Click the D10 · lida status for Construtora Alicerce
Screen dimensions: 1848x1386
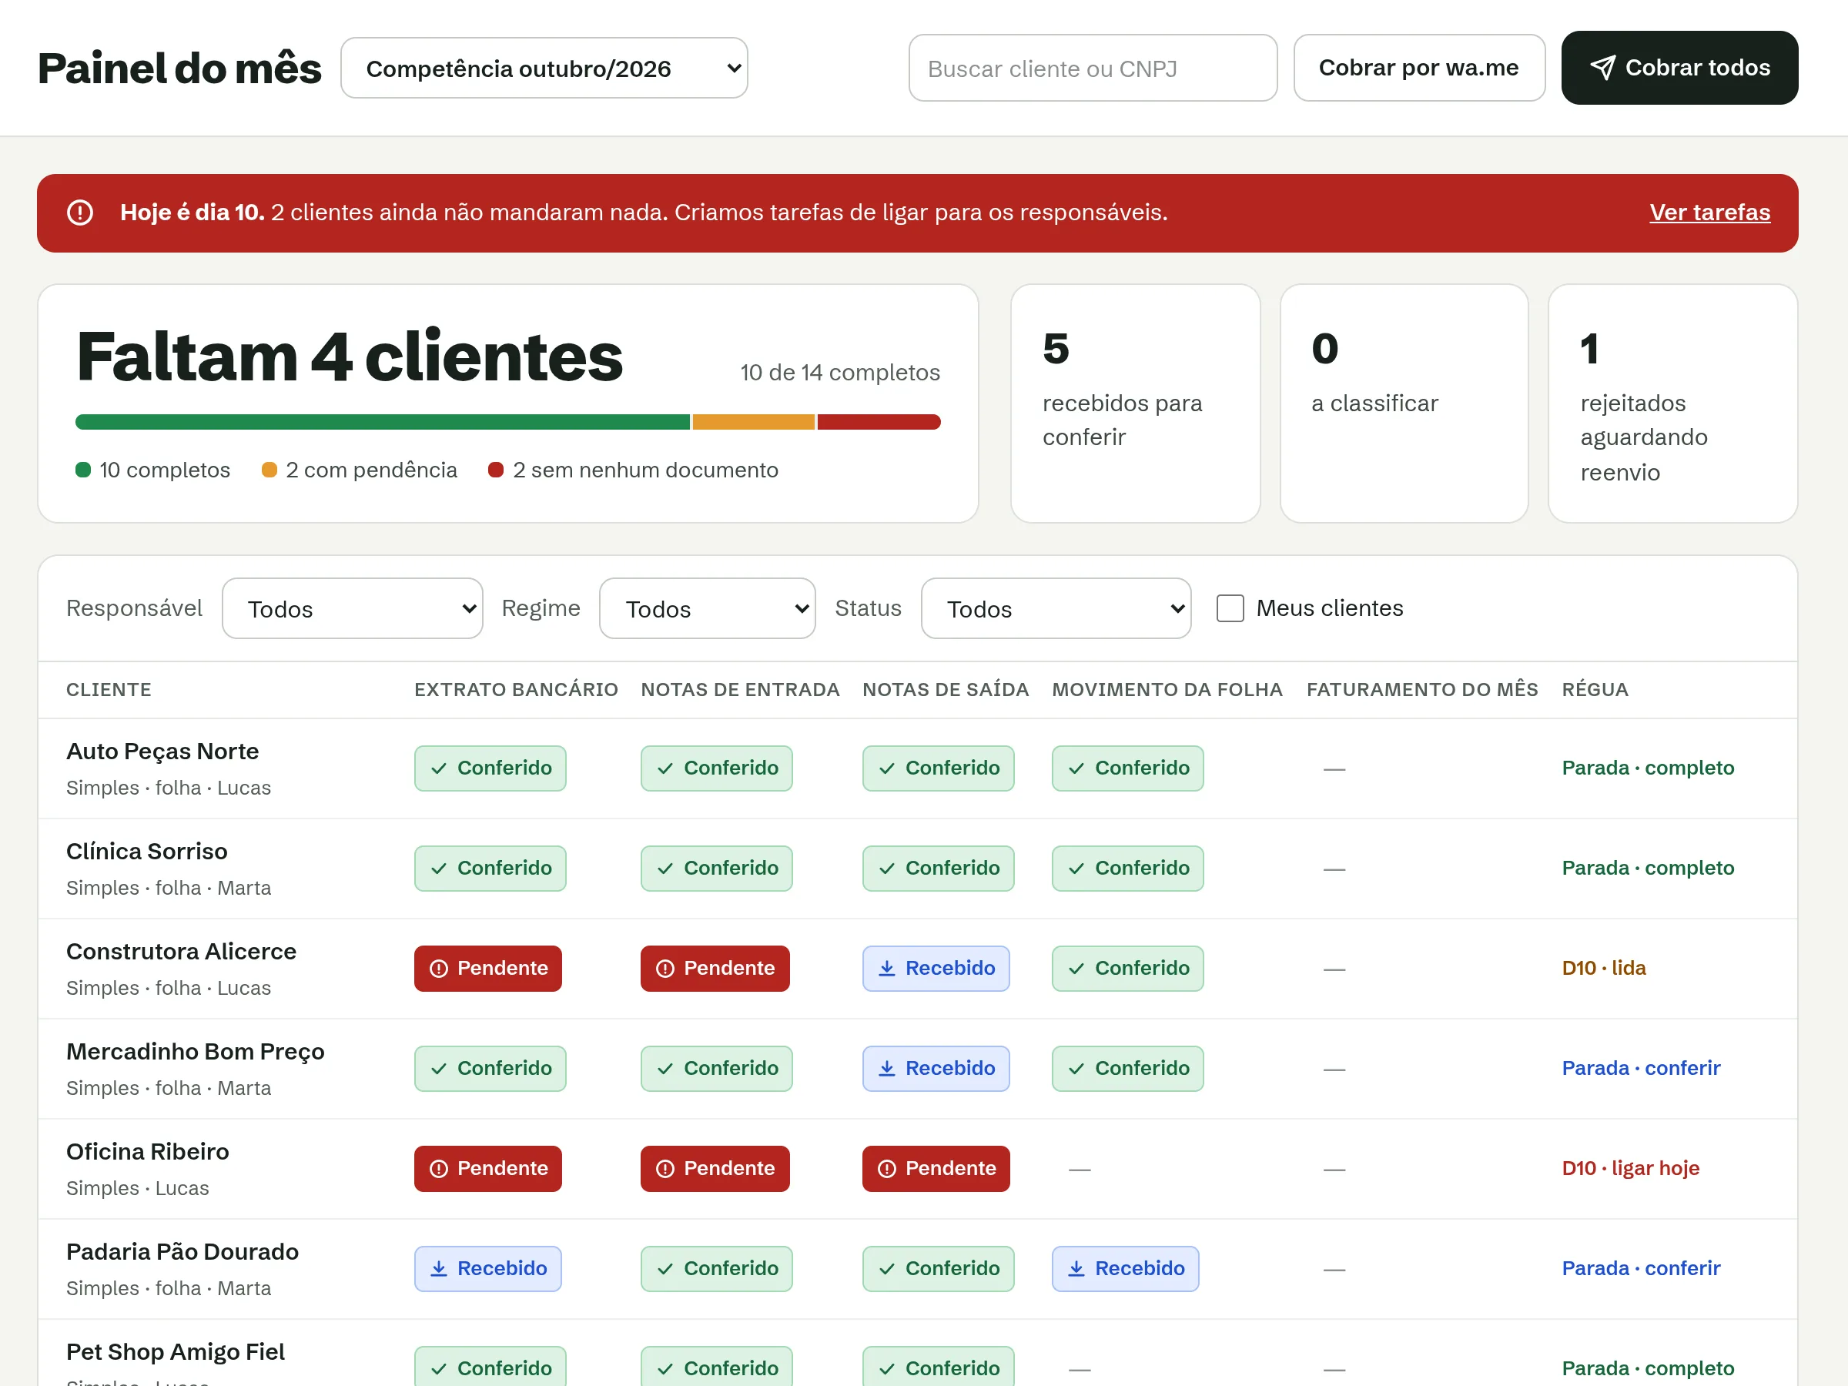pos(1603,969)
